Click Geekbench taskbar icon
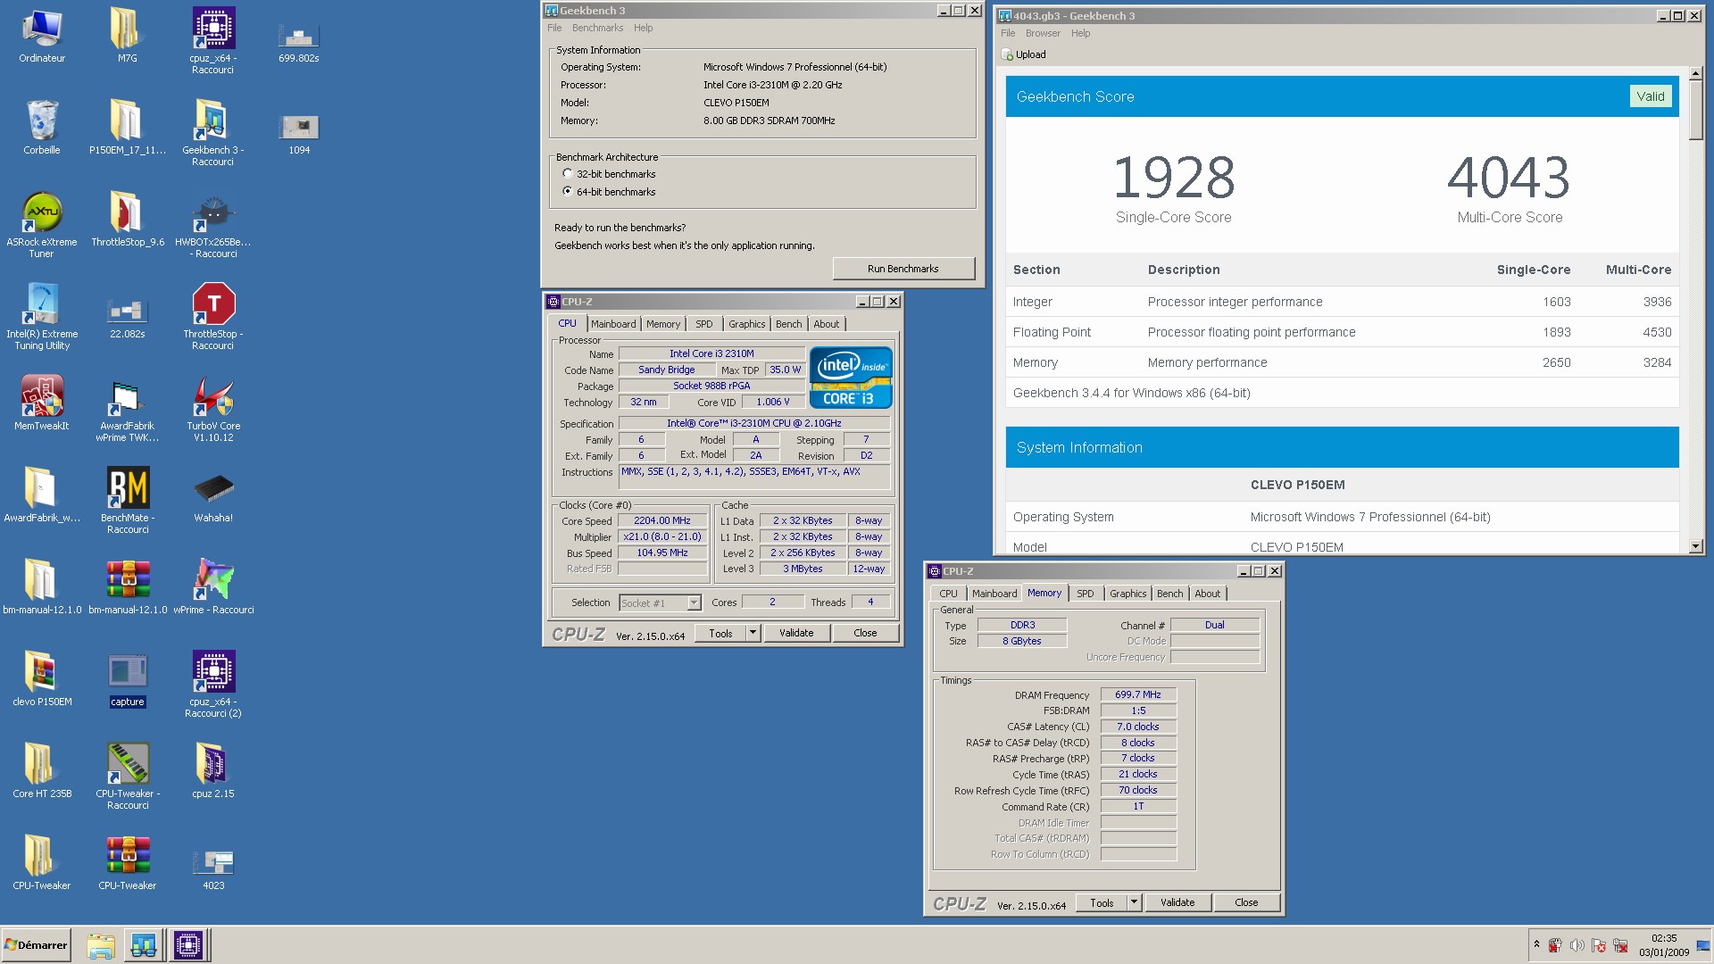 click(144, 945)
